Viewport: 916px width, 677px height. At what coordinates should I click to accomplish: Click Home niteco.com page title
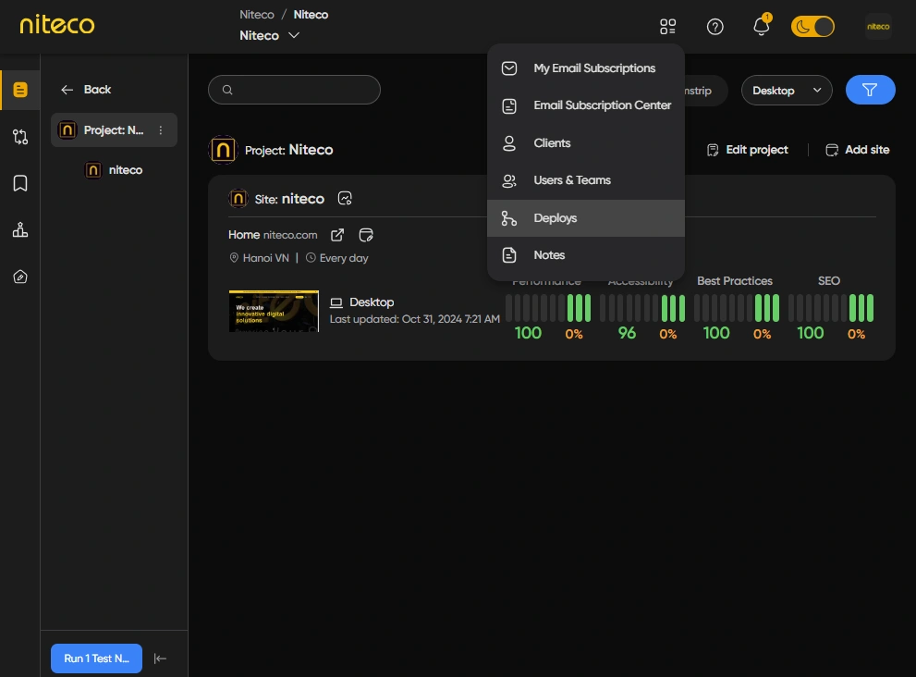click(x=273, y=235)
